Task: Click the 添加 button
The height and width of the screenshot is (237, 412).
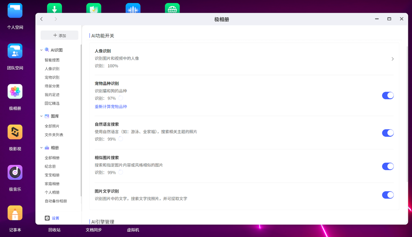Action: [59, 35]
